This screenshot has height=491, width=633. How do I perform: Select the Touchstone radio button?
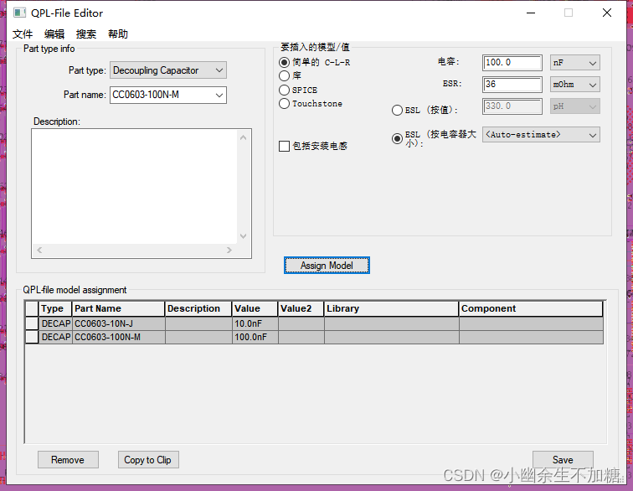[284, 103]
